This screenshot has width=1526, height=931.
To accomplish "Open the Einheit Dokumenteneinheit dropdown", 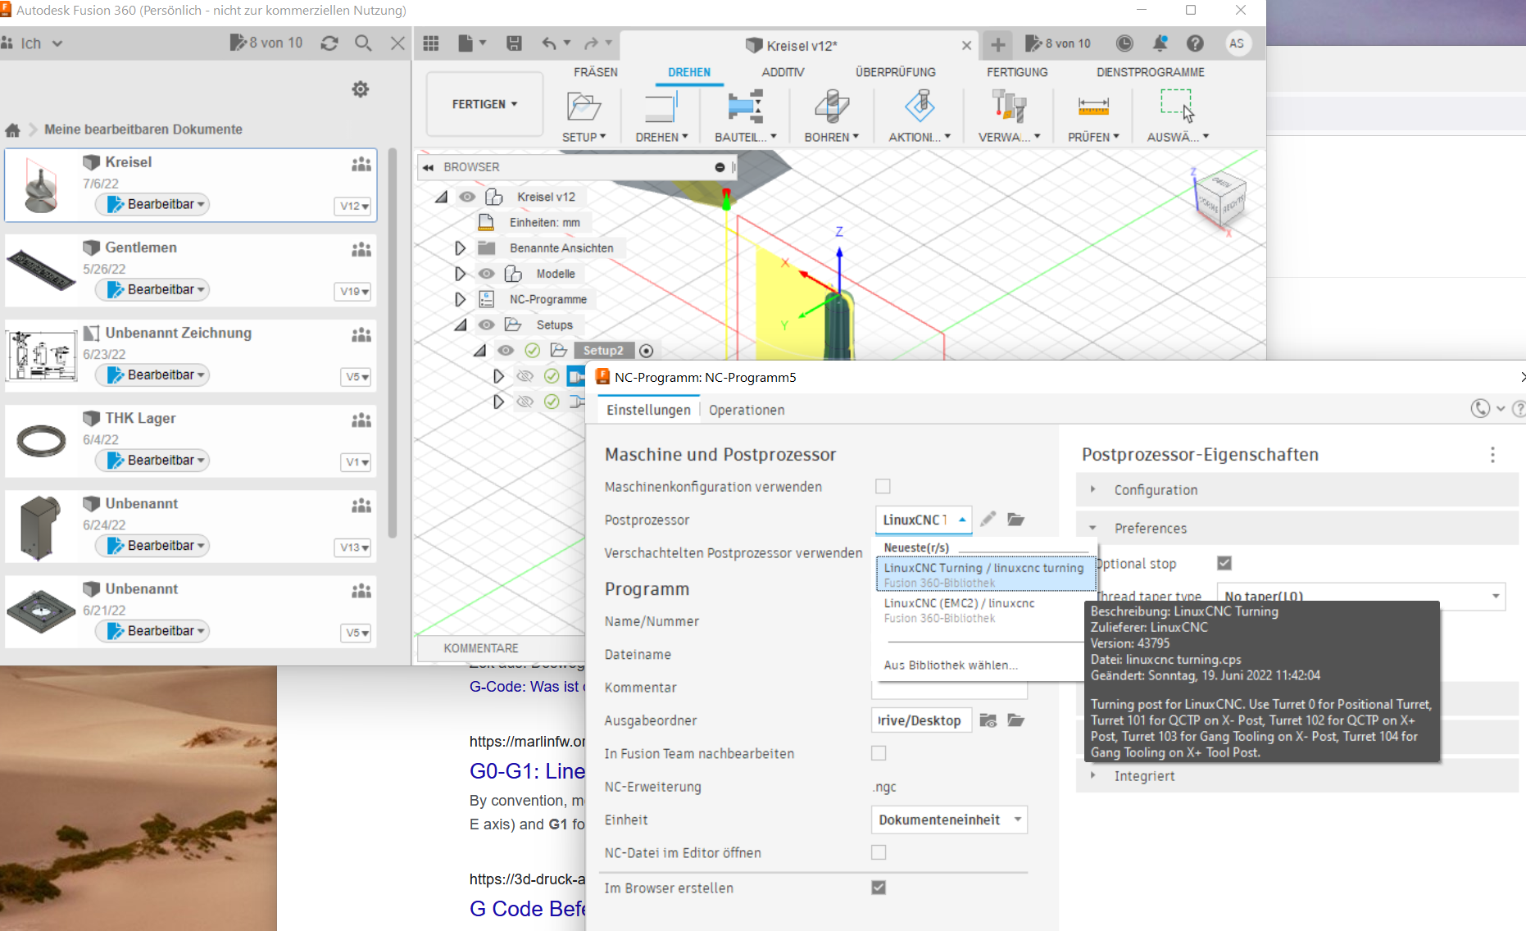I will coord(949,820).
